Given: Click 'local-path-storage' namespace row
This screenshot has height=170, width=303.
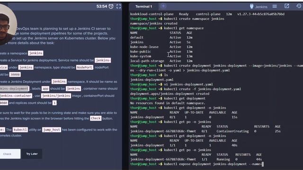Looking at the screenshot, I should coord(161,61).
